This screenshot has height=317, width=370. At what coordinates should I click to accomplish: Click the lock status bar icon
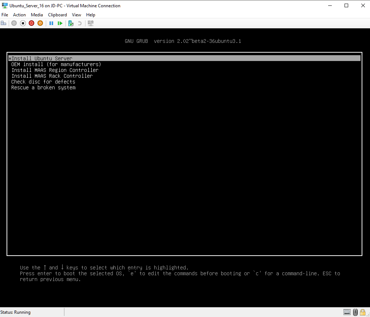coord(363,312)
